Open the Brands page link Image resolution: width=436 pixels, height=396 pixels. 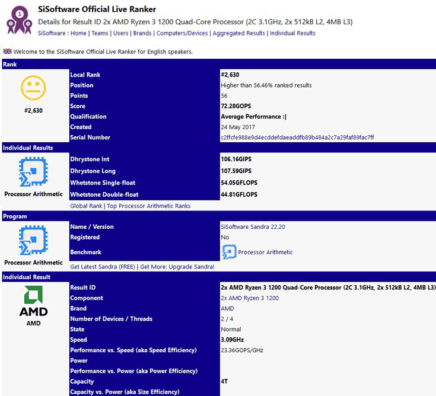(x=142, y=33)
